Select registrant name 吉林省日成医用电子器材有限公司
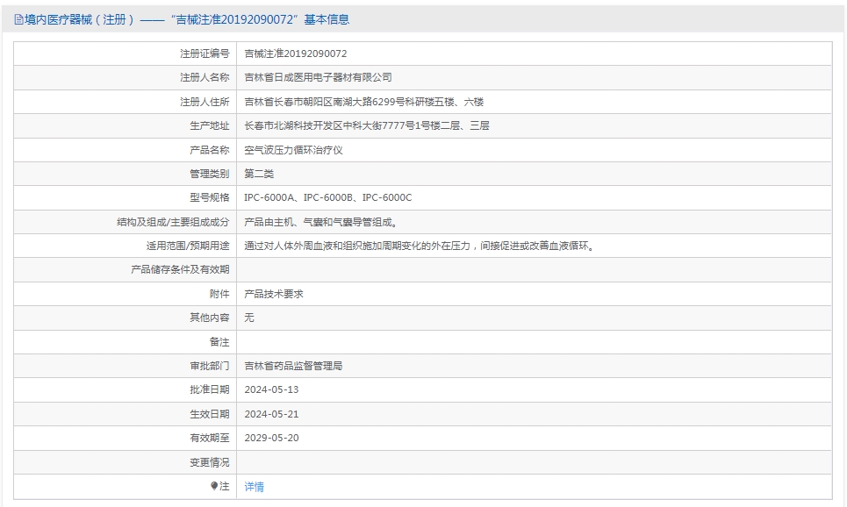The width and height of the screenshot is (847, 507). 318,77
